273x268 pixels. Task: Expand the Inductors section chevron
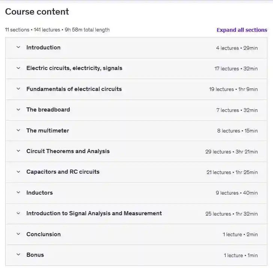tap(18, 193)
